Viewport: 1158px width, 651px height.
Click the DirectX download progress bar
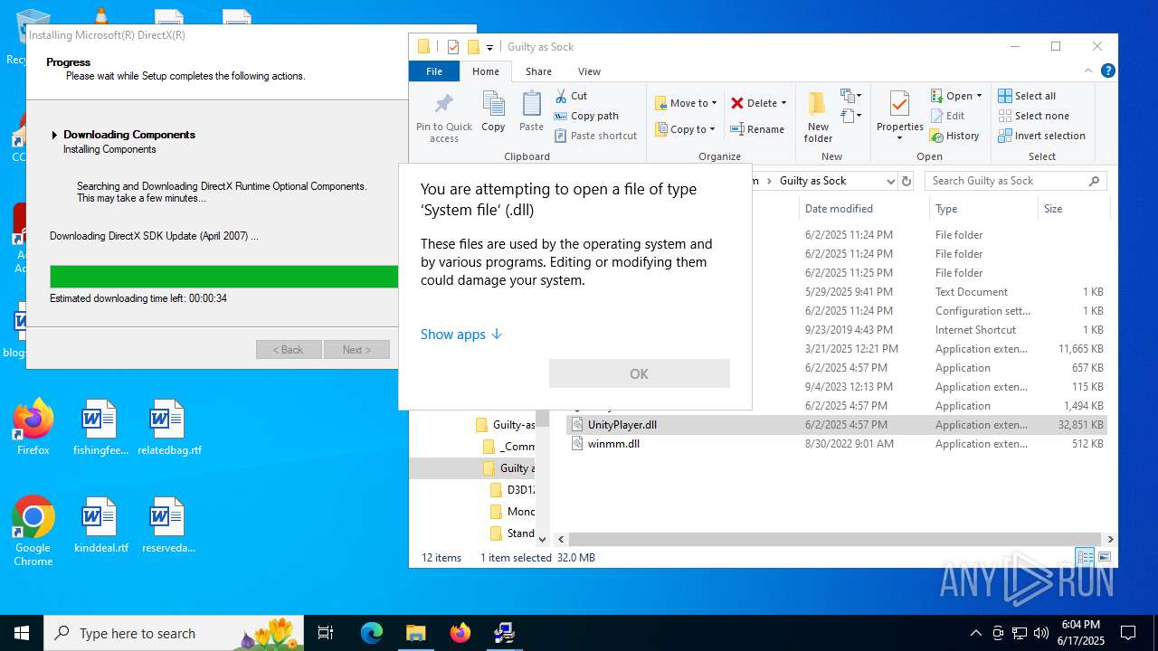[x=224, y=277]
